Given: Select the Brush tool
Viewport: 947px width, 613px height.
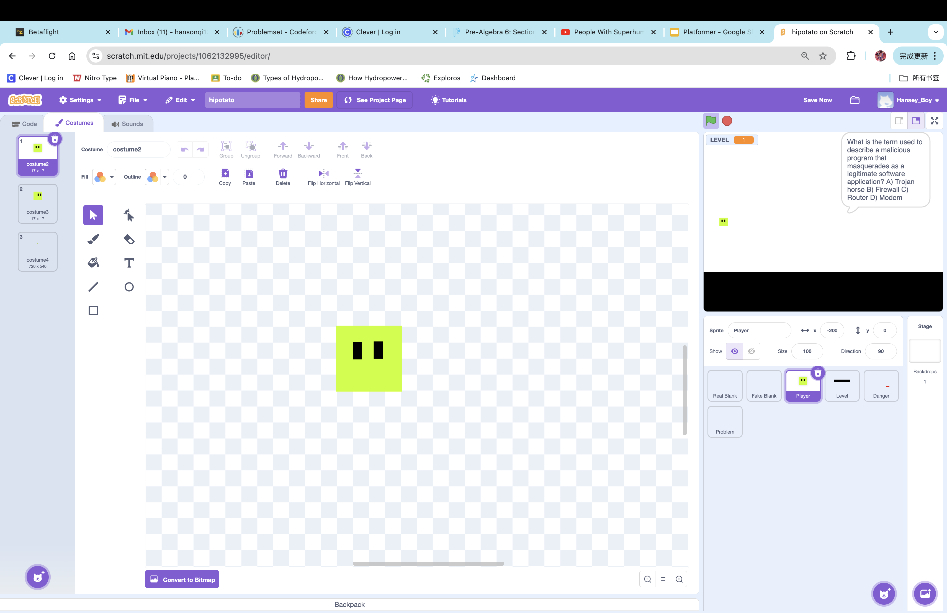Looking at the screenshot, I should click(x=93, y=239).
